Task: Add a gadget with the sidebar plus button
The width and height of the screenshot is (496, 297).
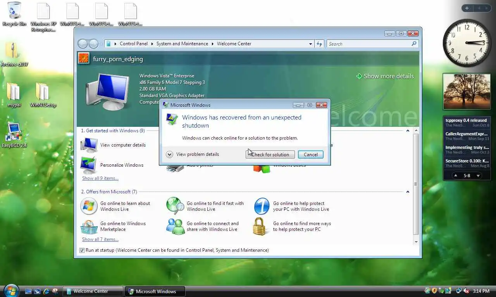Action: [x=467, y=8]
